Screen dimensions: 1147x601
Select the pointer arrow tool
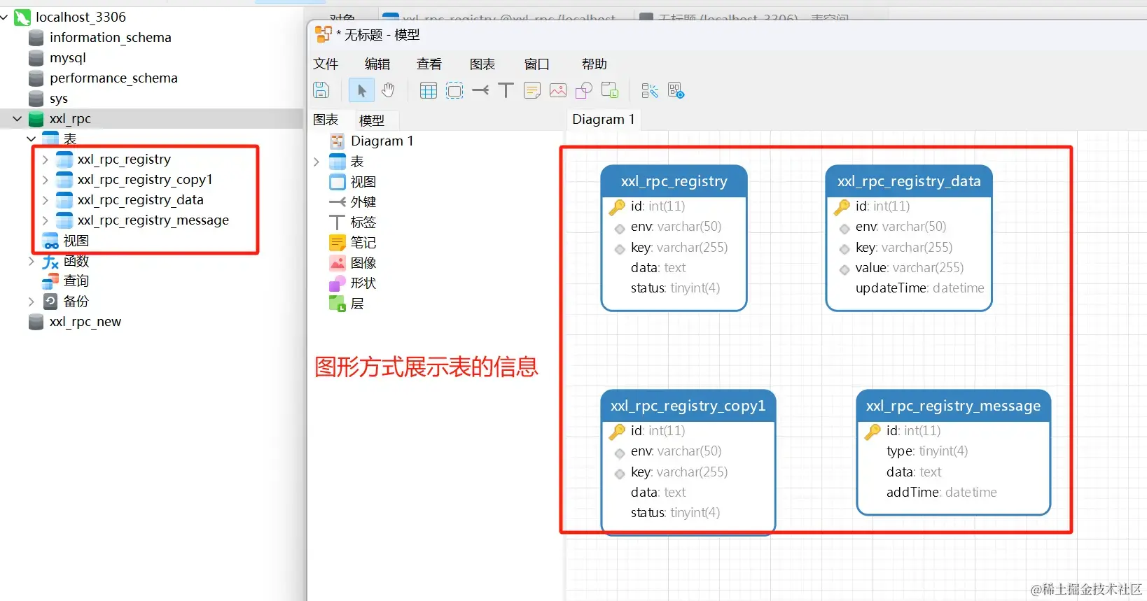pyautogui.click(x=361, y=90)
